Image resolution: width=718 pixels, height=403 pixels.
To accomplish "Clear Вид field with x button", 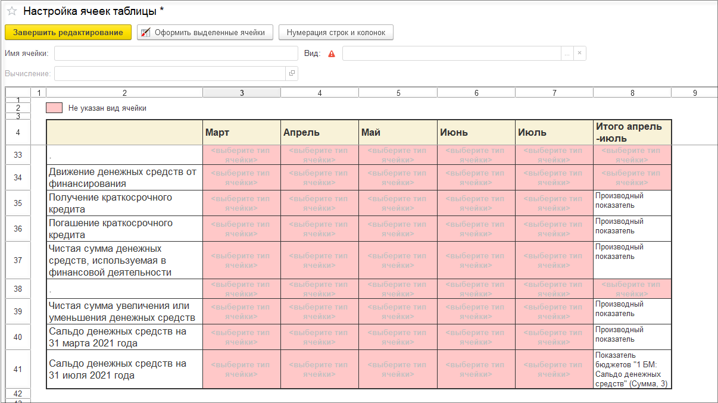I will [580, 53].
